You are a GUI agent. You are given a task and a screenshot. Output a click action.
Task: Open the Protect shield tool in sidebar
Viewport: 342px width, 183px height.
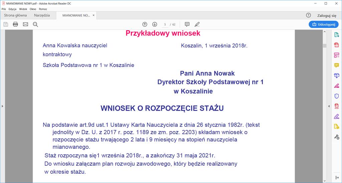337,96
